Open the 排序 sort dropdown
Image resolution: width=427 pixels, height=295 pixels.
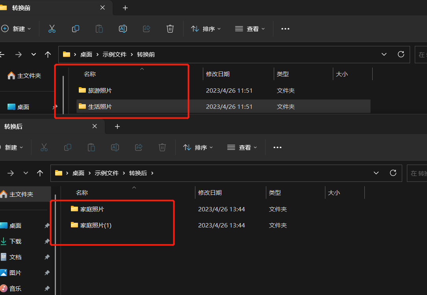click(x=206, y=28)
